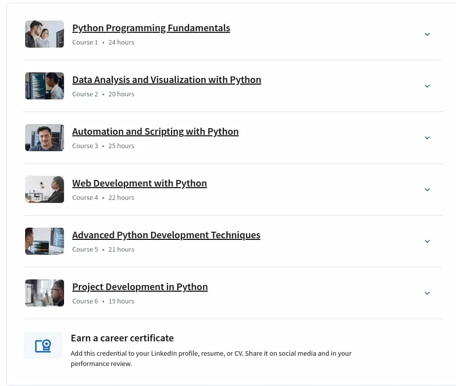The width and height of the screenshot is (456, 386).
Task: Expand Python Programming Fundamentals course chevron
Action: pyautogui.click(x=427, y=34)
